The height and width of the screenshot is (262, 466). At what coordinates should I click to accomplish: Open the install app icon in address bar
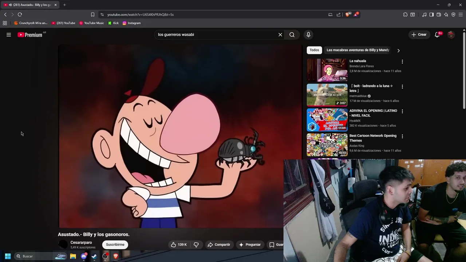pos(330,15)
